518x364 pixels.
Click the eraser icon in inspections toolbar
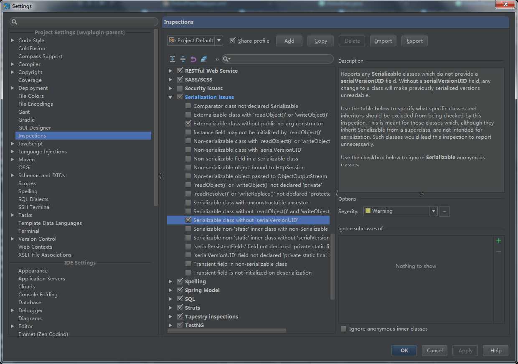(204, 59)
